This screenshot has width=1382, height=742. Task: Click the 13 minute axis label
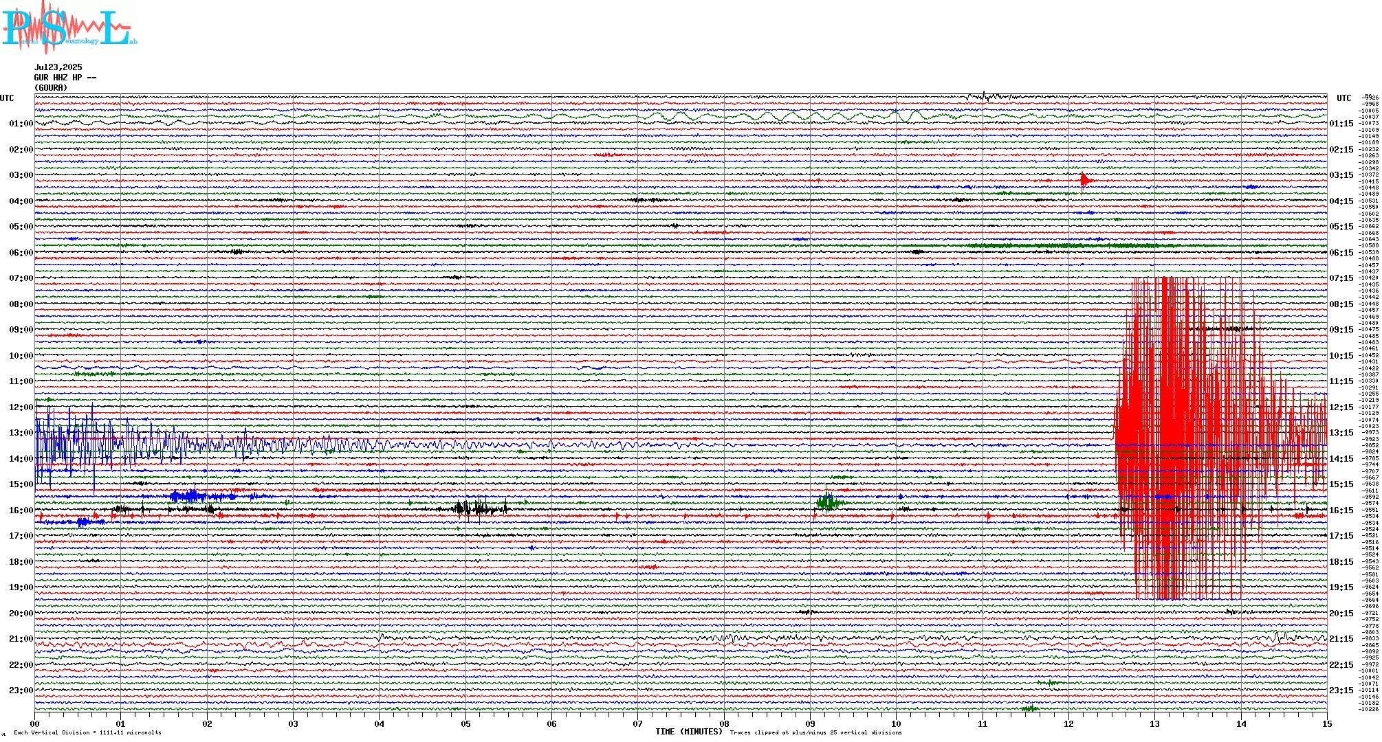(1155, 723)
